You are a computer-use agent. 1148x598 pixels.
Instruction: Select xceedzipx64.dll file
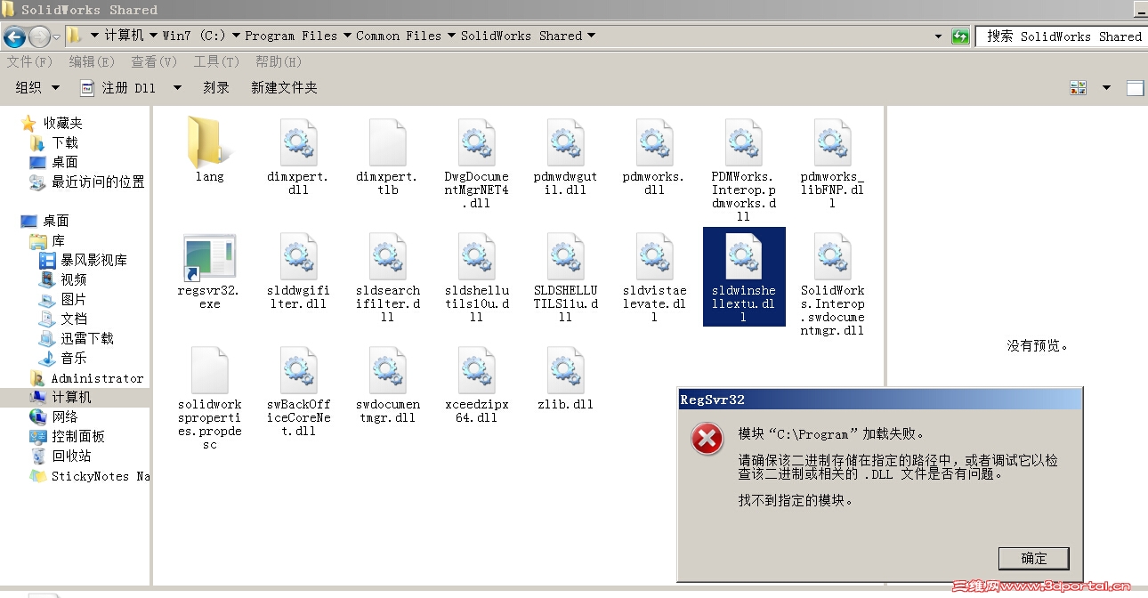(477, 384)
